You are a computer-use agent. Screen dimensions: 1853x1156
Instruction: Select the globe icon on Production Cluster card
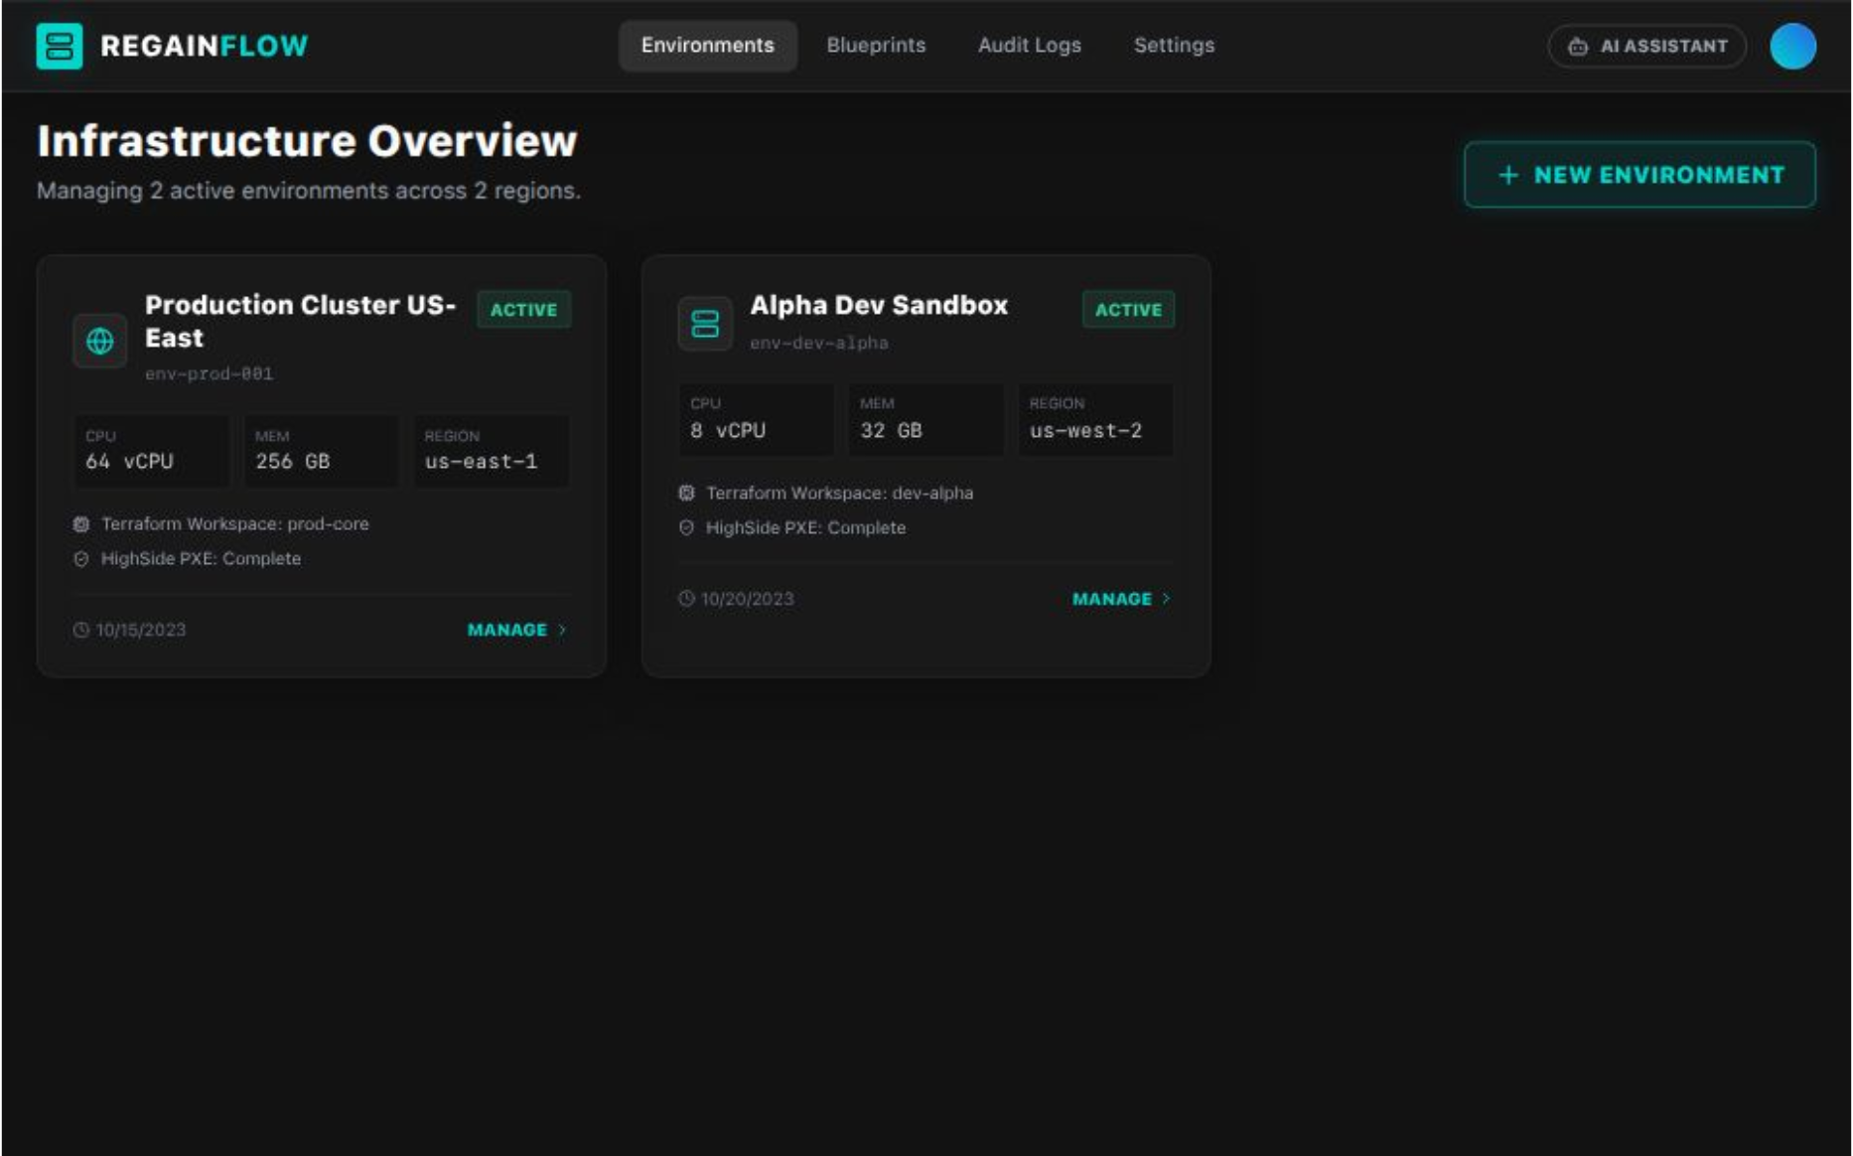[x=100, y=342]
